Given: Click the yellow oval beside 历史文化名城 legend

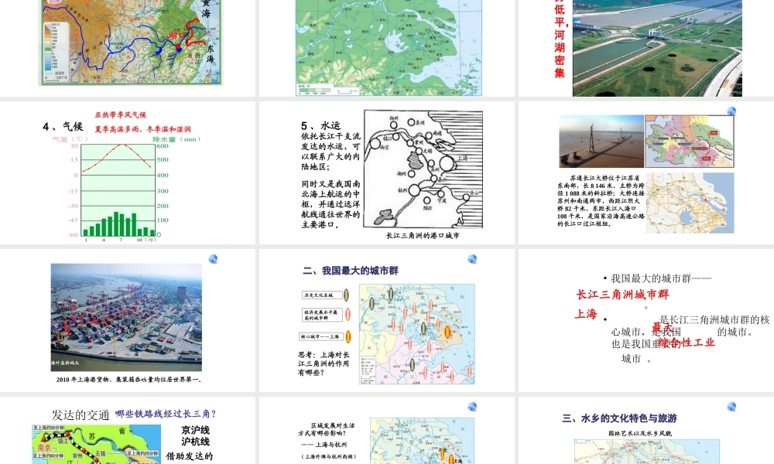Looking at the screenshot, I should pyautogui.click(x=347, y=295).
